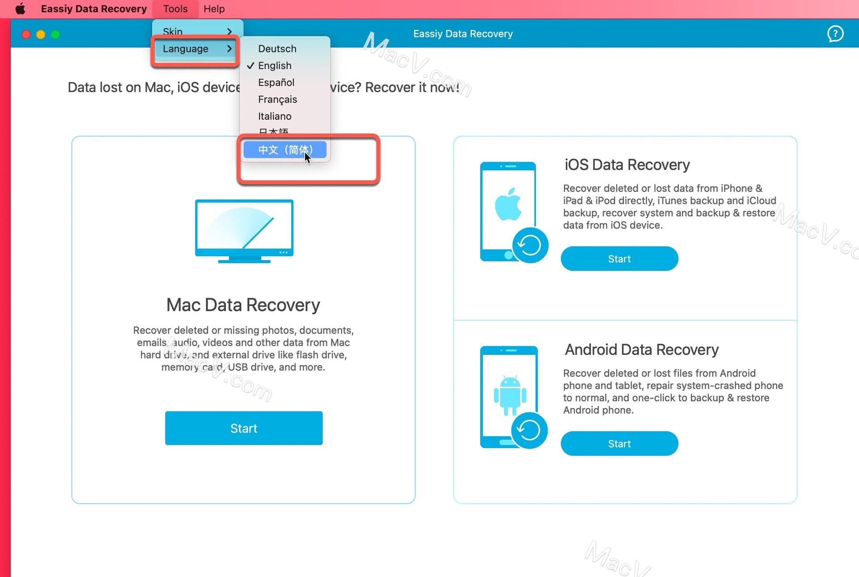Toggle current checkmark on English

(274, 65)
